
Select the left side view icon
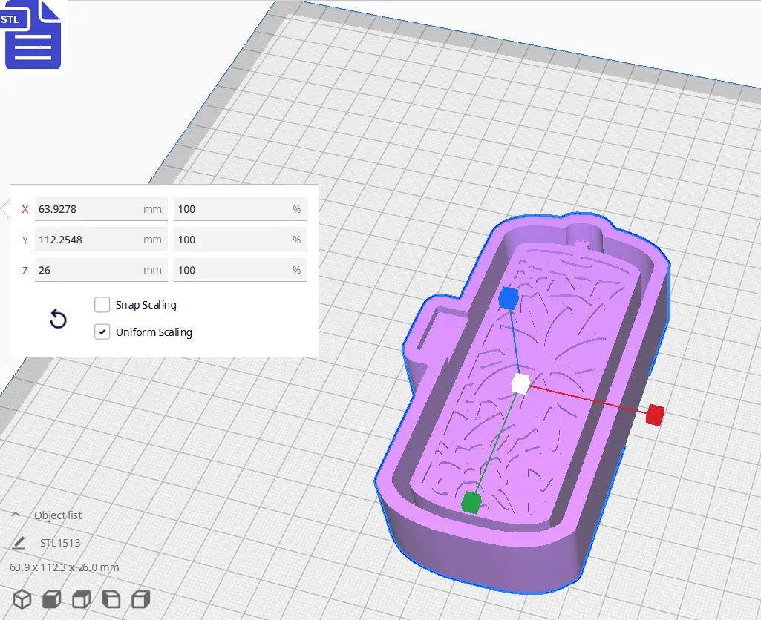pos(110,599)
